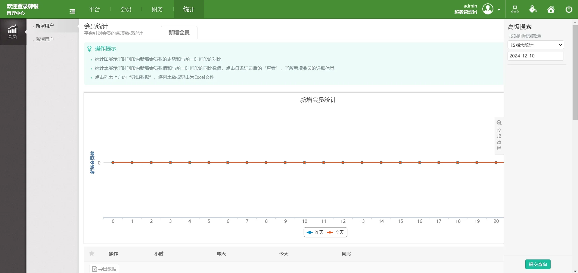Viewport: 578px width, 273px height.
Task: Select the 新增会员 tab
Action: tap(179, 32)
